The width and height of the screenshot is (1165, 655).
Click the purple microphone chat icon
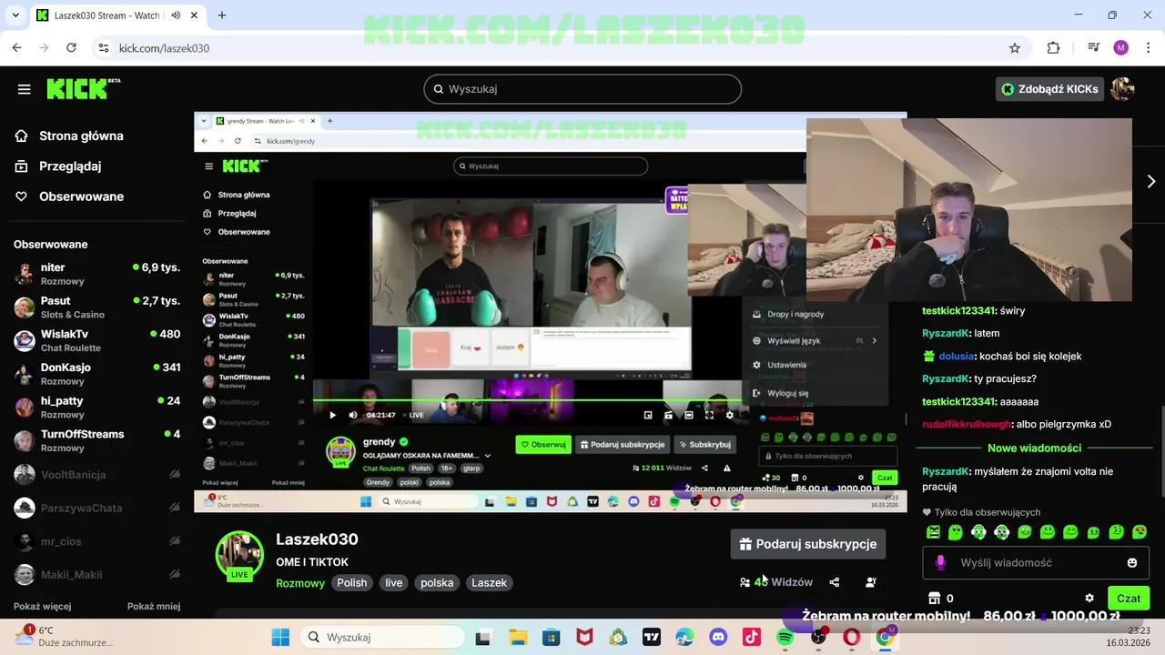[x=941, y=562]
